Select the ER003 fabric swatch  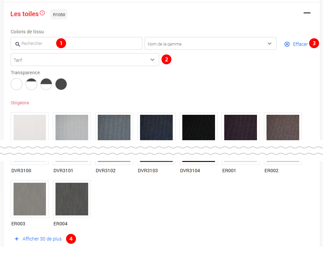point(30,199)
